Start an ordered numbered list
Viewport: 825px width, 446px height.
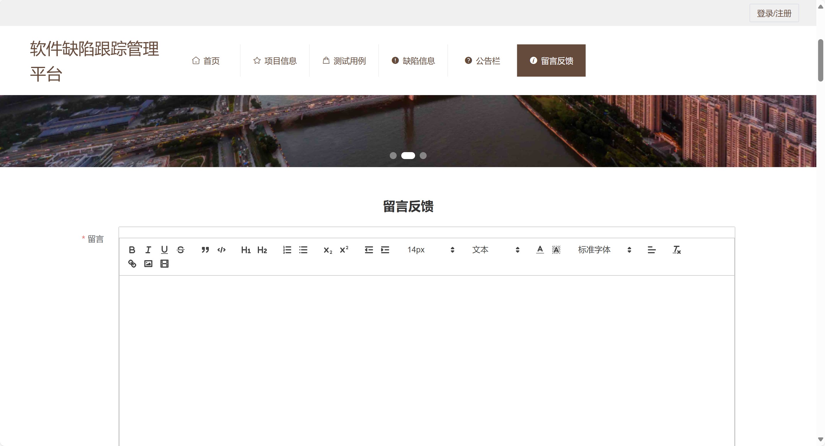(x=287, y=250)
